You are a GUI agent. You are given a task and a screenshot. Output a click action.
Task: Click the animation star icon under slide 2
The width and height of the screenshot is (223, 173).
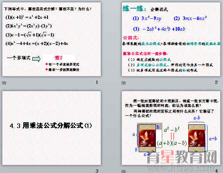pos(124,83)
